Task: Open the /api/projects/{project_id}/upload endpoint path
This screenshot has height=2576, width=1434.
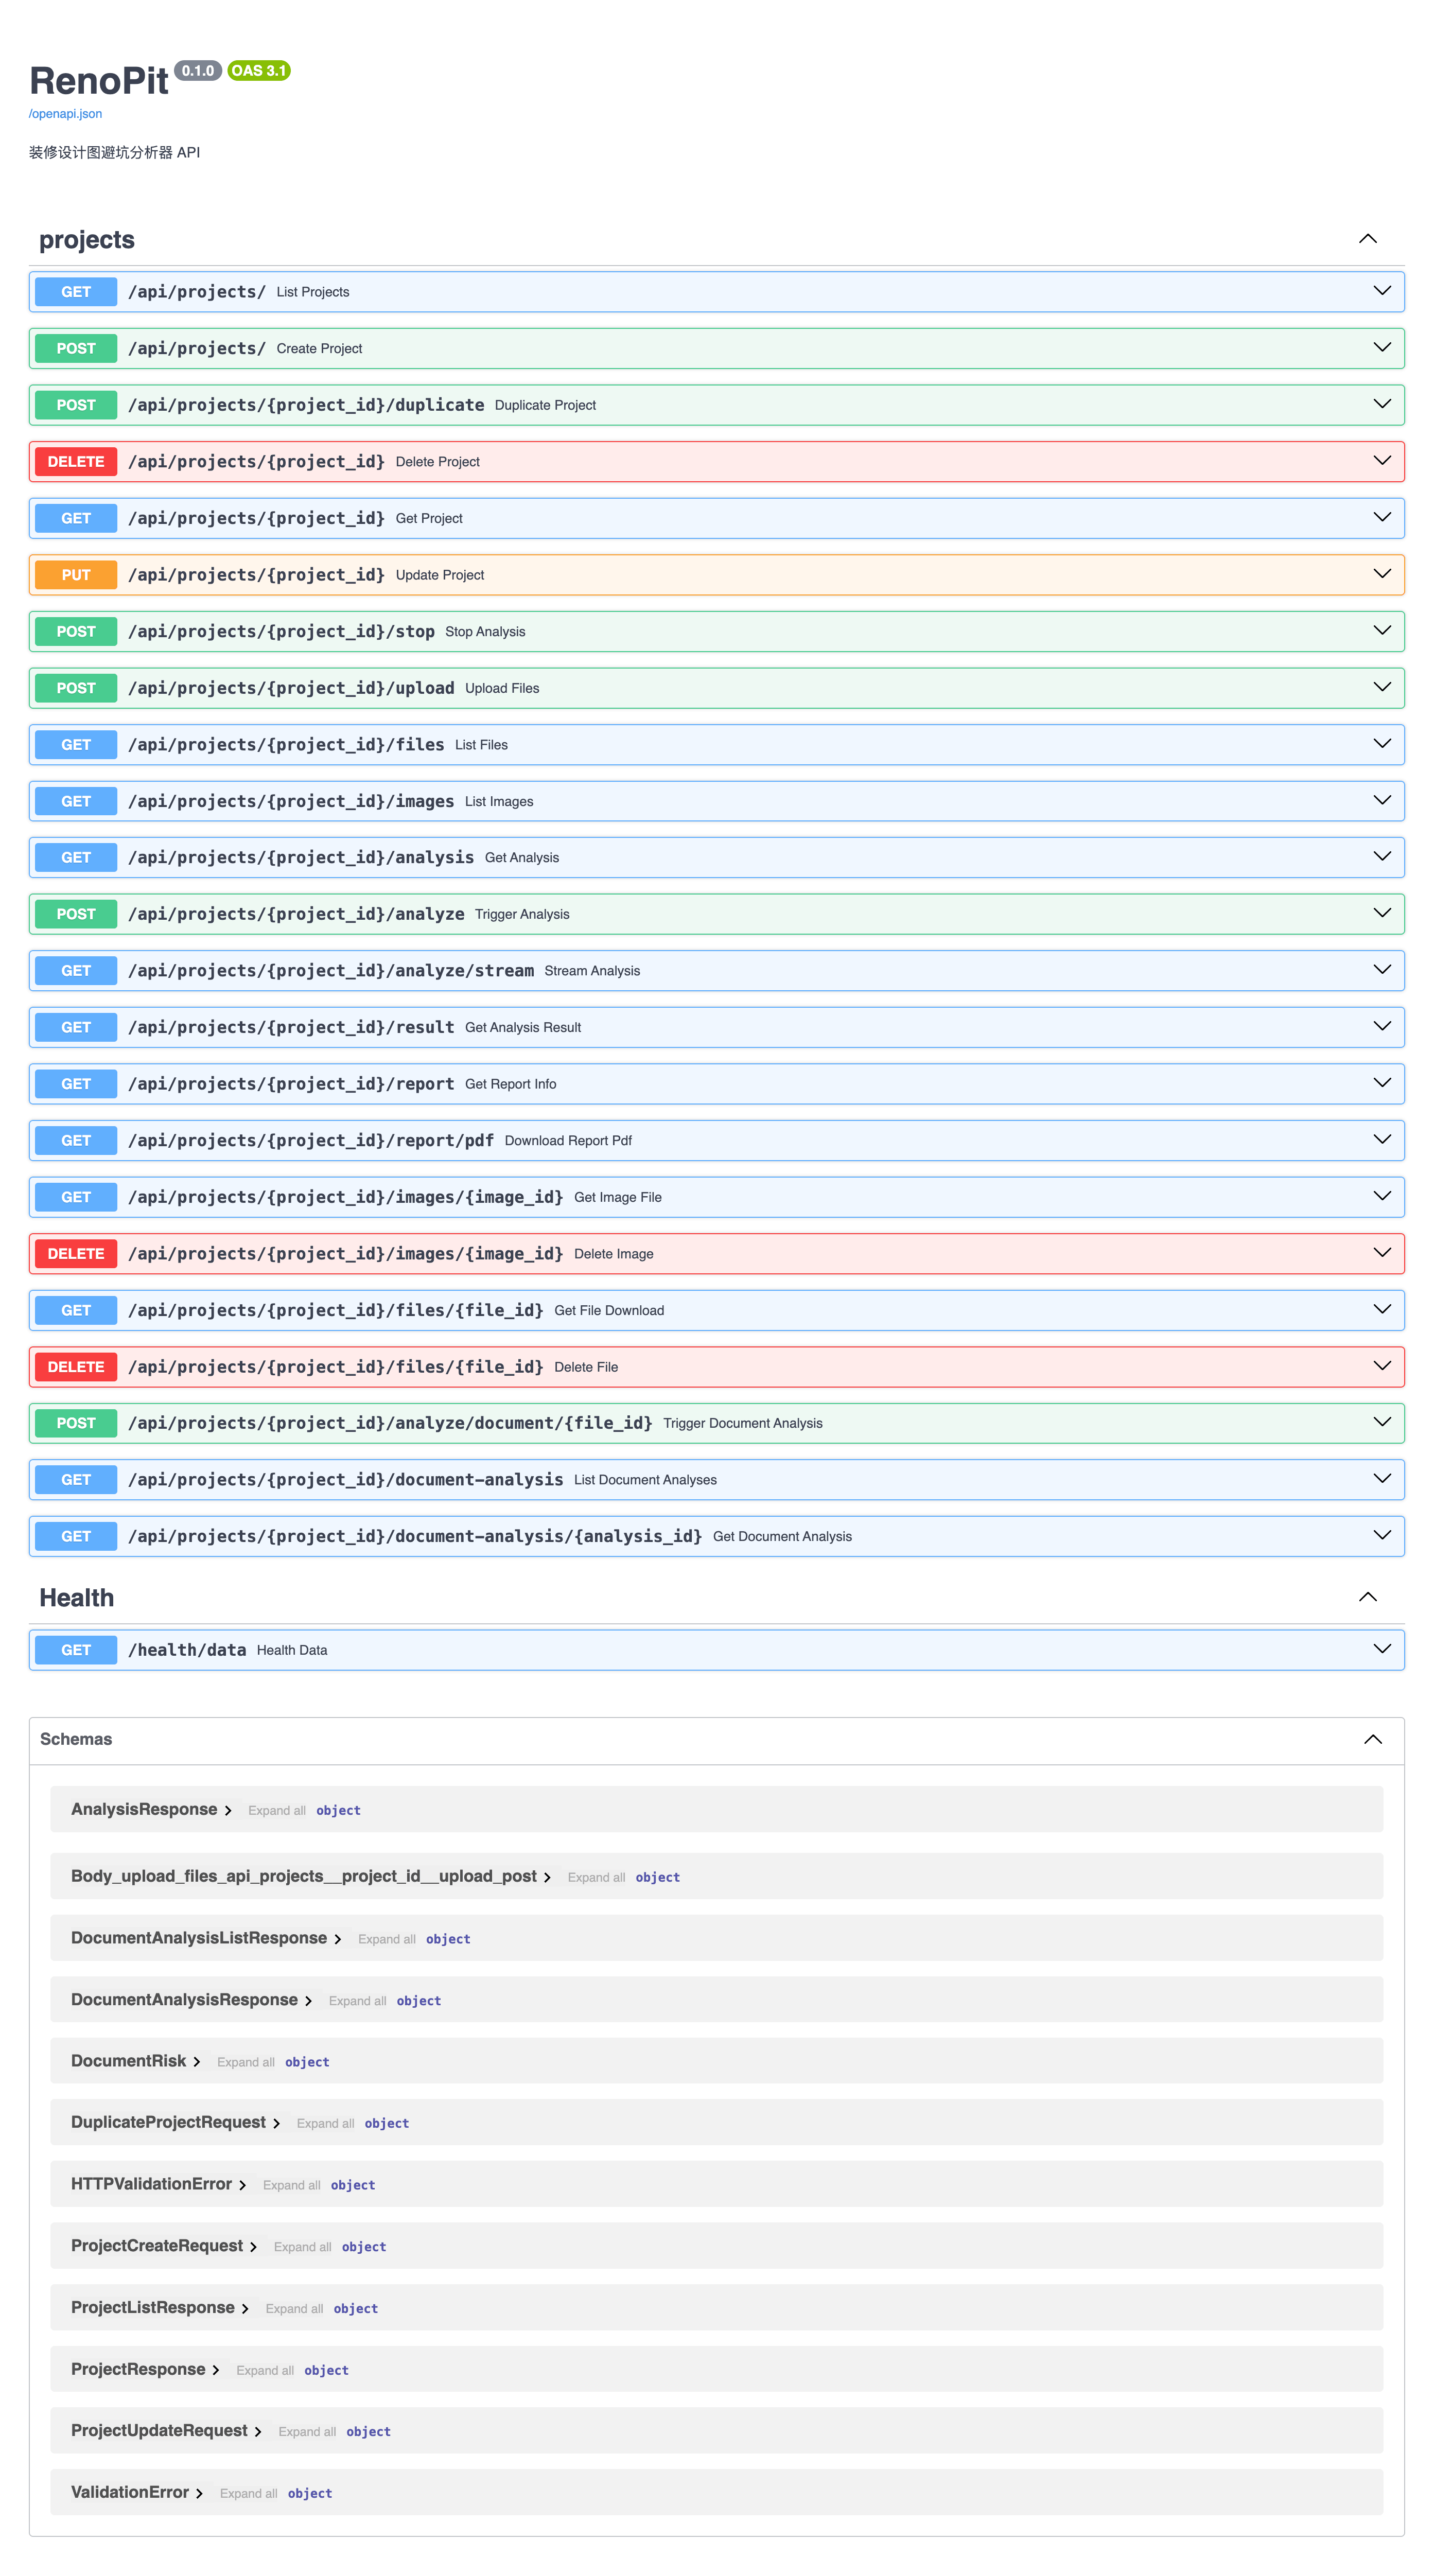Action: (x=291, y=688)
